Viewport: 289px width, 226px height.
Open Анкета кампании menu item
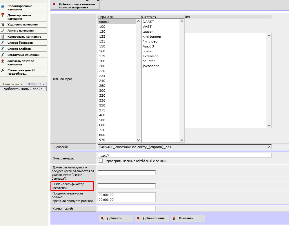[x=23, y=31]
